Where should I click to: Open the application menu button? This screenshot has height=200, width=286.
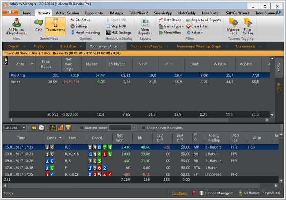(x=10, y=12)
